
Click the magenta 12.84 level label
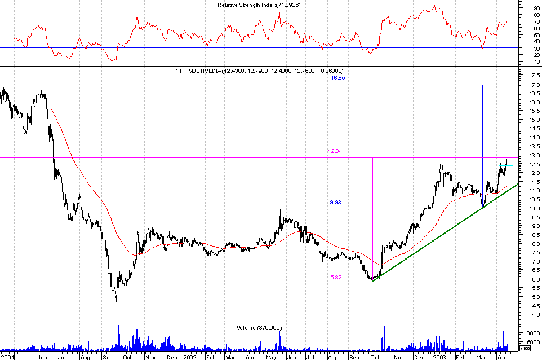335,151
